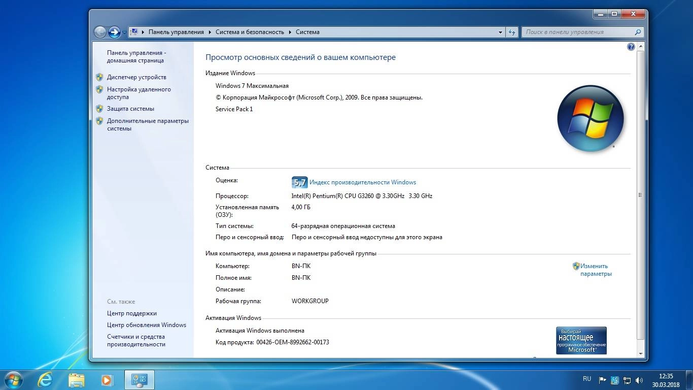Open Защита системы link
The height and width of the screenshot is (390, 693).
[130, 109]
